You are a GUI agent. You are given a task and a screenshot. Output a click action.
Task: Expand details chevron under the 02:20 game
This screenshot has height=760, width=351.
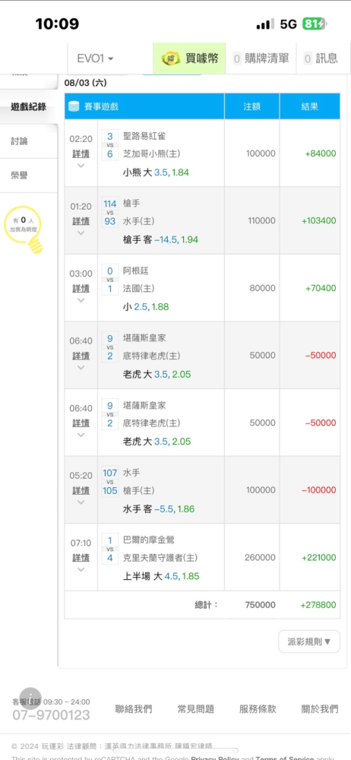point(81,166)
